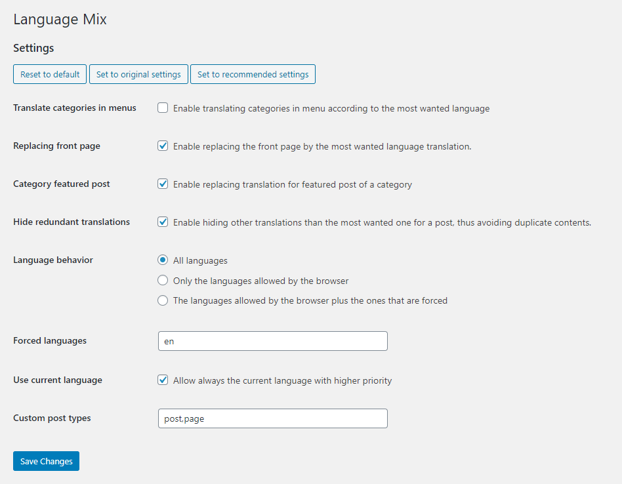Disable Hide redundant translations checkbox
The width and height of the screenshot is (622, 484).
coord(163,222)
